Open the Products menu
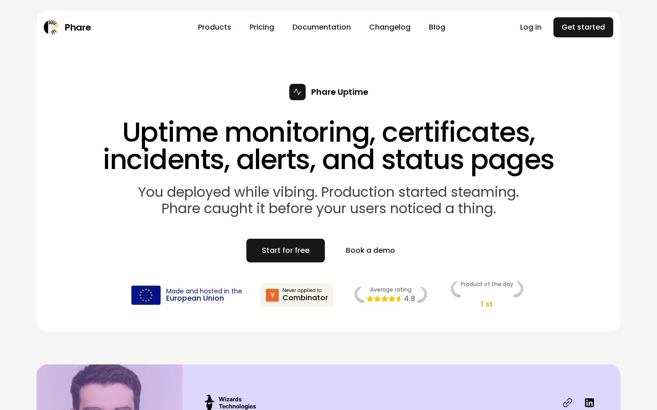 pos(214,27)
